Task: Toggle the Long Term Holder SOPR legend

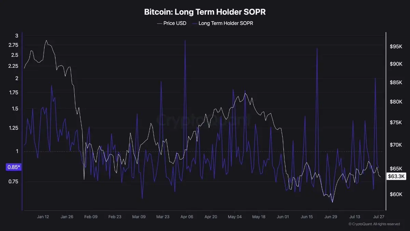Action: pyautogui.click(x=222, y=23)
